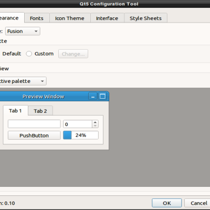Viewport: 210px width, 210px height.
Task: Maximize the Preview Window
Action: [x=102, y=97]
